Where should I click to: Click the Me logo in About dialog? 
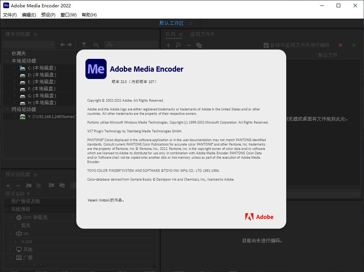96,69
